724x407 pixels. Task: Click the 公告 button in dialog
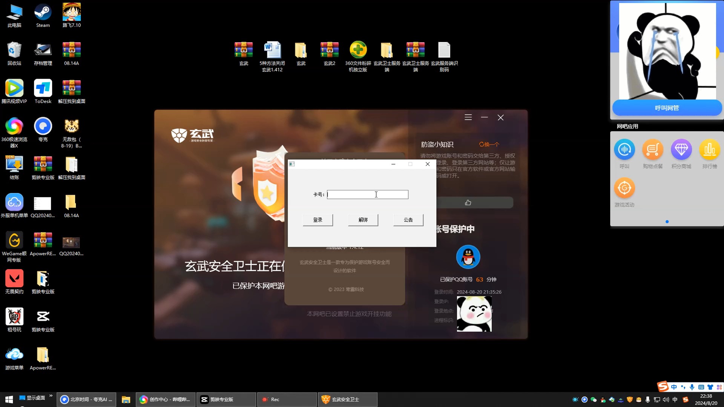click(x=408, y=220)
